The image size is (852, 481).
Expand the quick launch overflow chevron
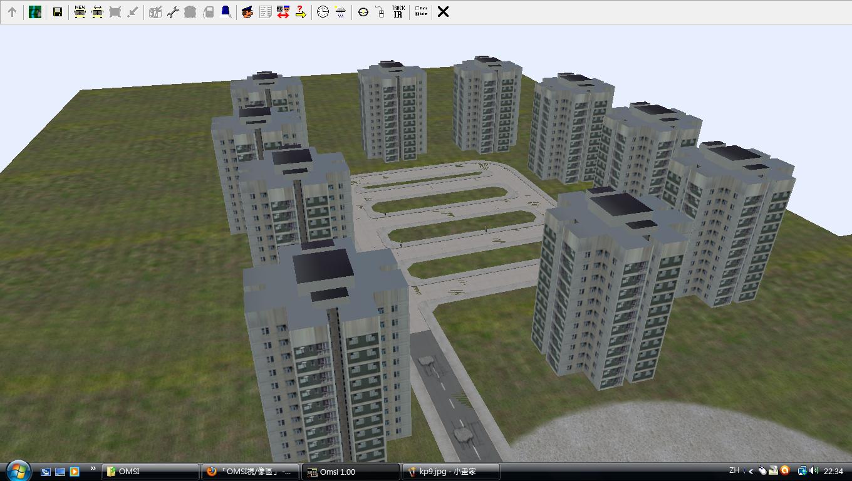[x=93, y=468]
